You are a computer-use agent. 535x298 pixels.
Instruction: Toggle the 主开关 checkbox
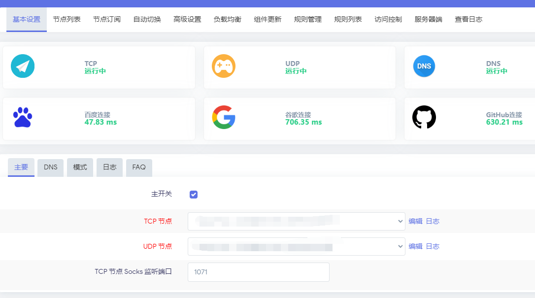(194, 195)
